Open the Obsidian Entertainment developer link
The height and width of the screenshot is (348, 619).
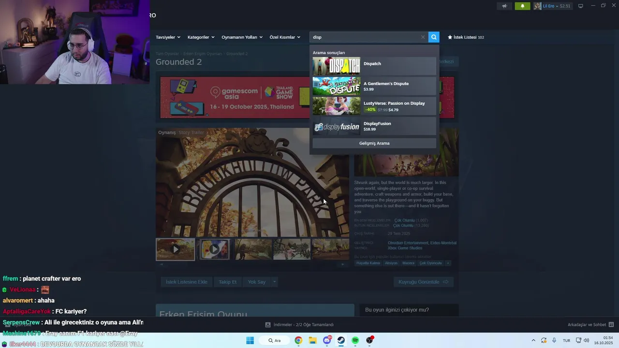[x=408, y=243]
